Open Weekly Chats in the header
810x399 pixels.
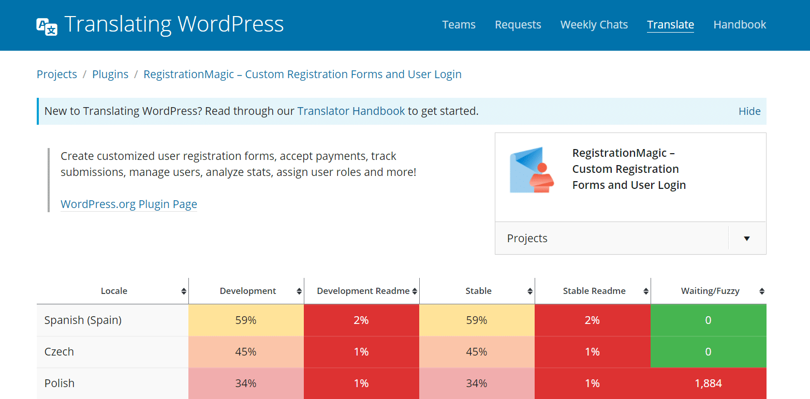pyautogui.click(x=594, y=24)
